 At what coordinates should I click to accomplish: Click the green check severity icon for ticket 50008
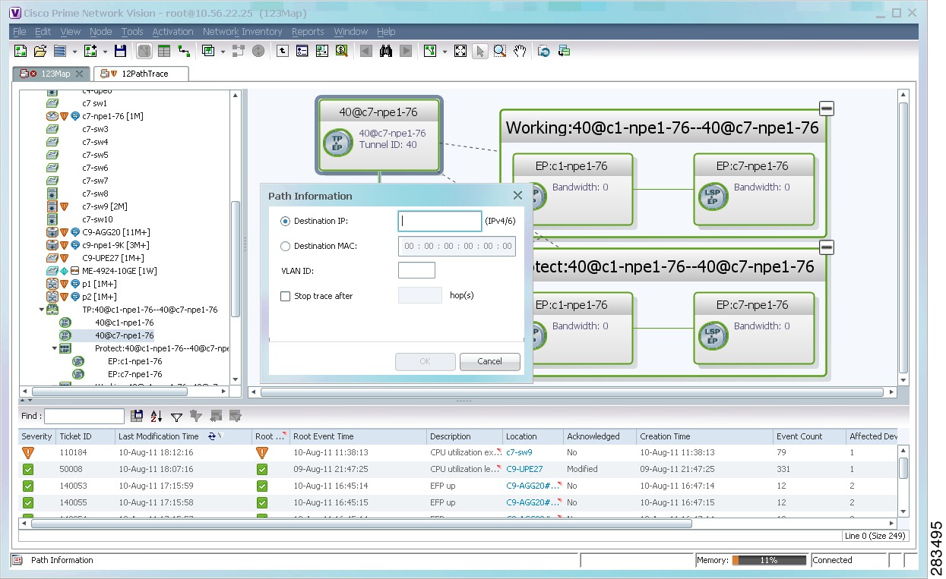click(28, 469)
